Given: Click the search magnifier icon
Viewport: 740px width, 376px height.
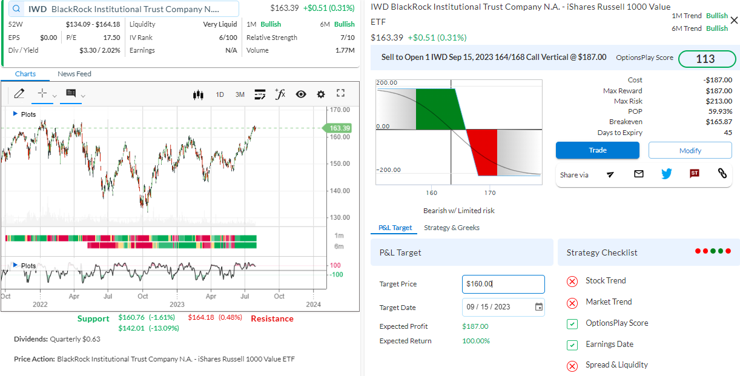Looking at the screenshot, I should pos(16,9).
